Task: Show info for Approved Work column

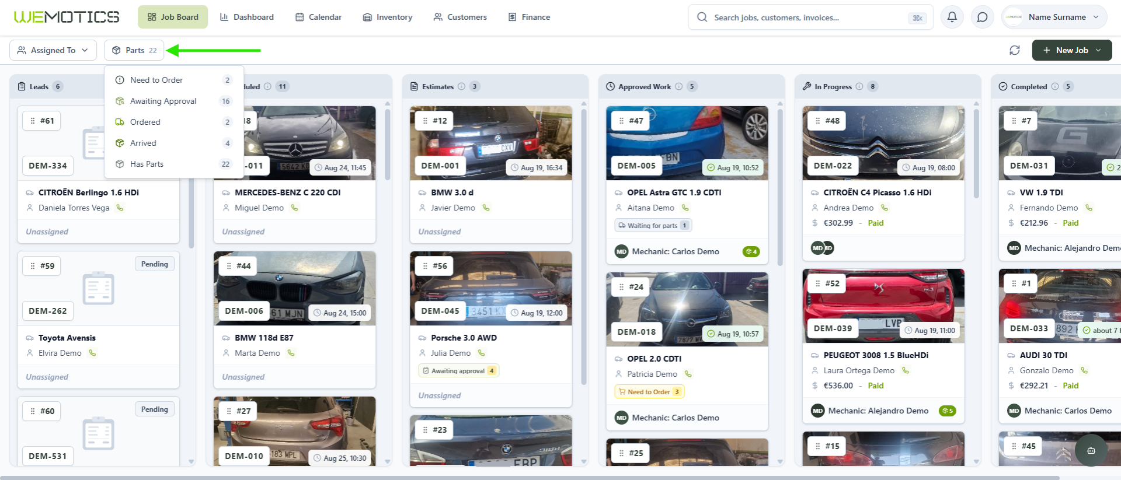Action: (x=678, y=86)
